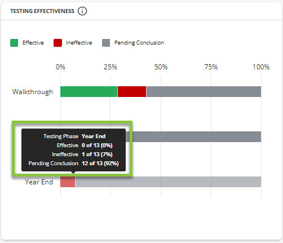Select the gray Year End Pending segment
The image size is (283, 243).
coord(168,182)
